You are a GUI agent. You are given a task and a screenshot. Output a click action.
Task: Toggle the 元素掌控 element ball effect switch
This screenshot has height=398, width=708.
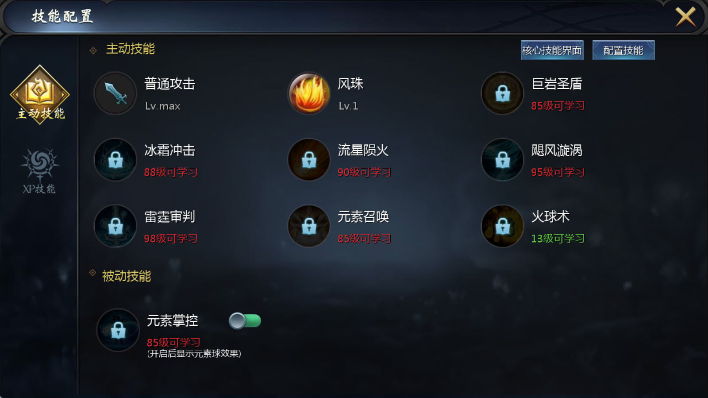pyautogui.click(x=245, y=321)
